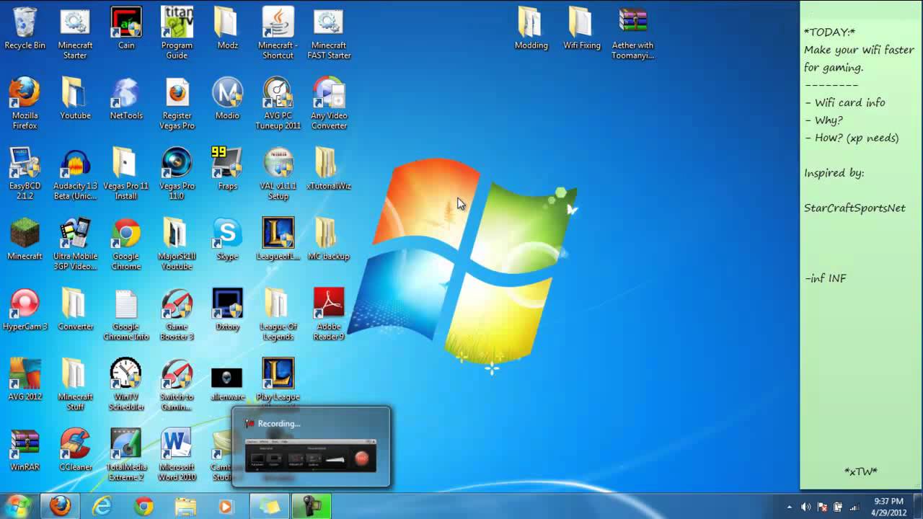The height and width of the screenshot is (519, 923).
Task: Open the volume speaker tray icon
Action: (x=805, y=507)
